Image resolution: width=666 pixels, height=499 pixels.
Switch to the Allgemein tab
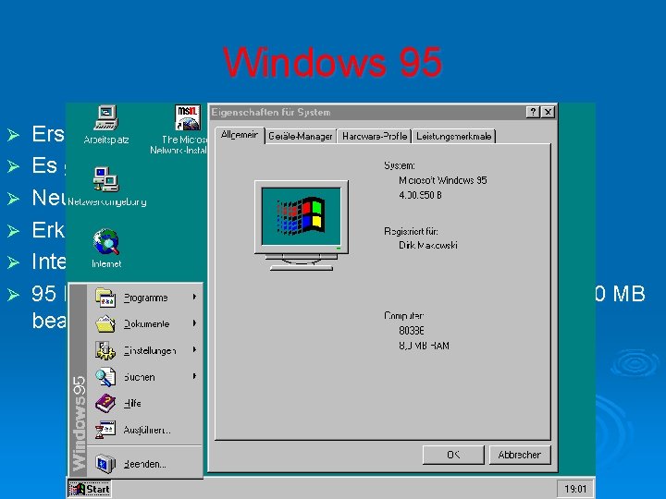[240, 135]
